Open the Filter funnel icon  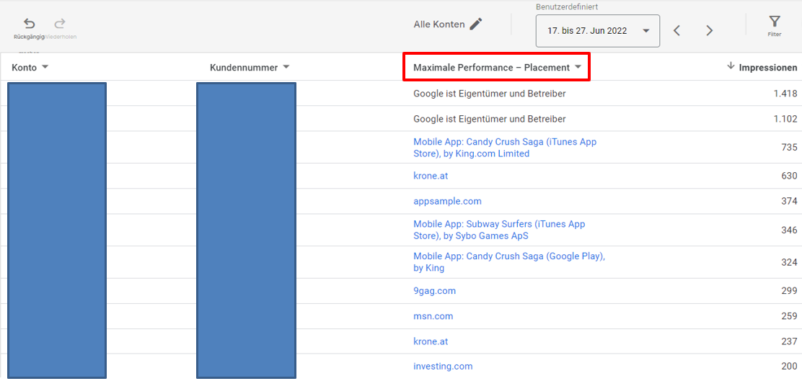(775, 22)
